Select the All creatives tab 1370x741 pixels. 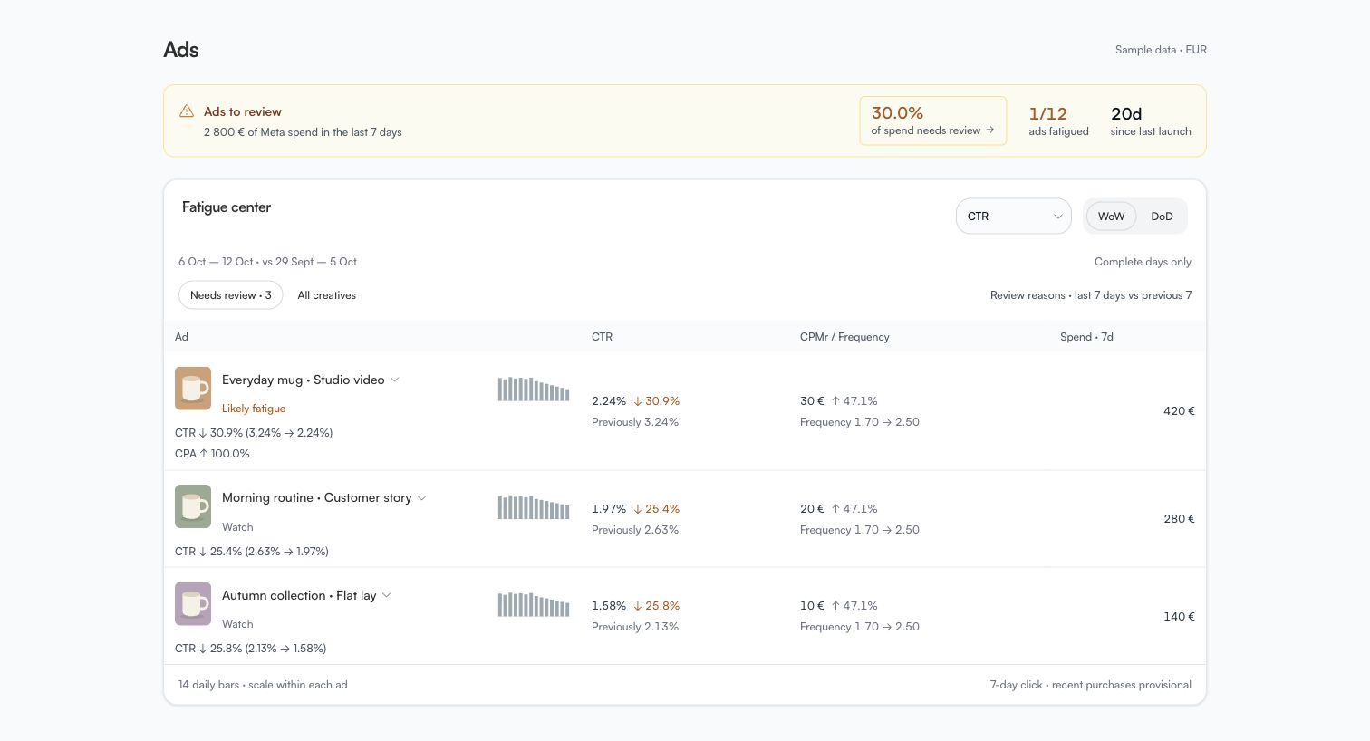click(x=327, y=294)
